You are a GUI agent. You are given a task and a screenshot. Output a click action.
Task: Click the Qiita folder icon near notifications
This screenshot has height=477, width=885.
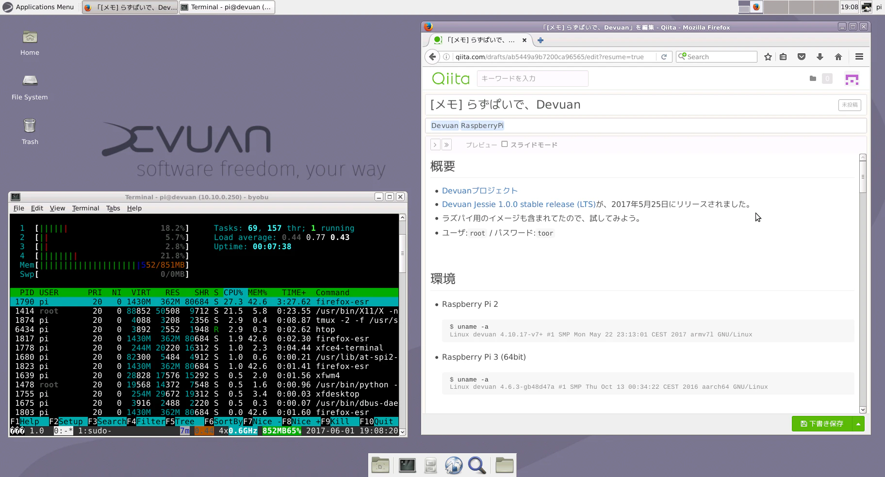(814, 79)
